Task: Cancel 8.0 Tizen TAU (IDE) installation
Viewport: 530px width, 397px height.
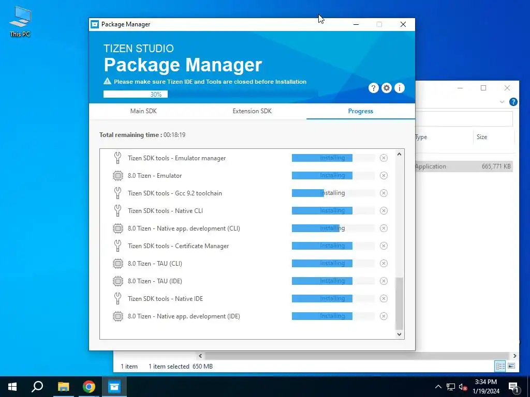Action: (384, 281)
